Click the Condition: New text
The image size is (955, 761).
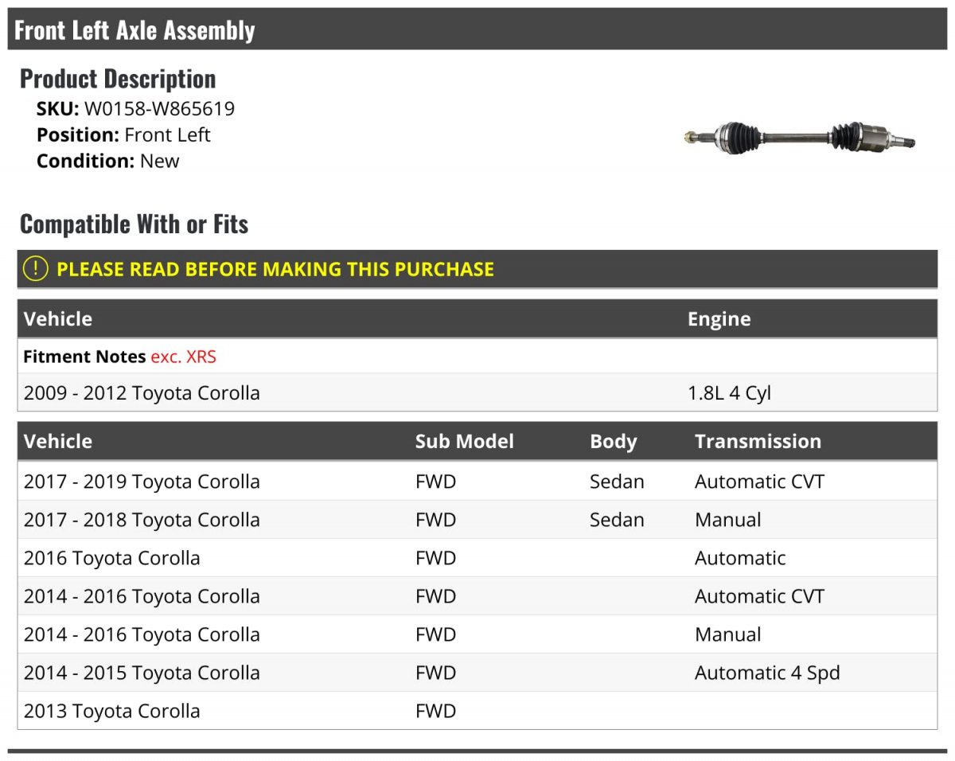108,161
